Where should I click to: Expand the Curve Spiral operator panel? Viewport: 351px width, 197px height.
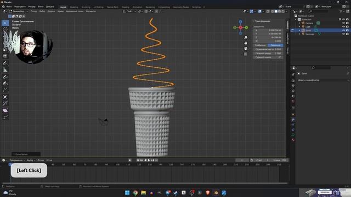(14, 154)
